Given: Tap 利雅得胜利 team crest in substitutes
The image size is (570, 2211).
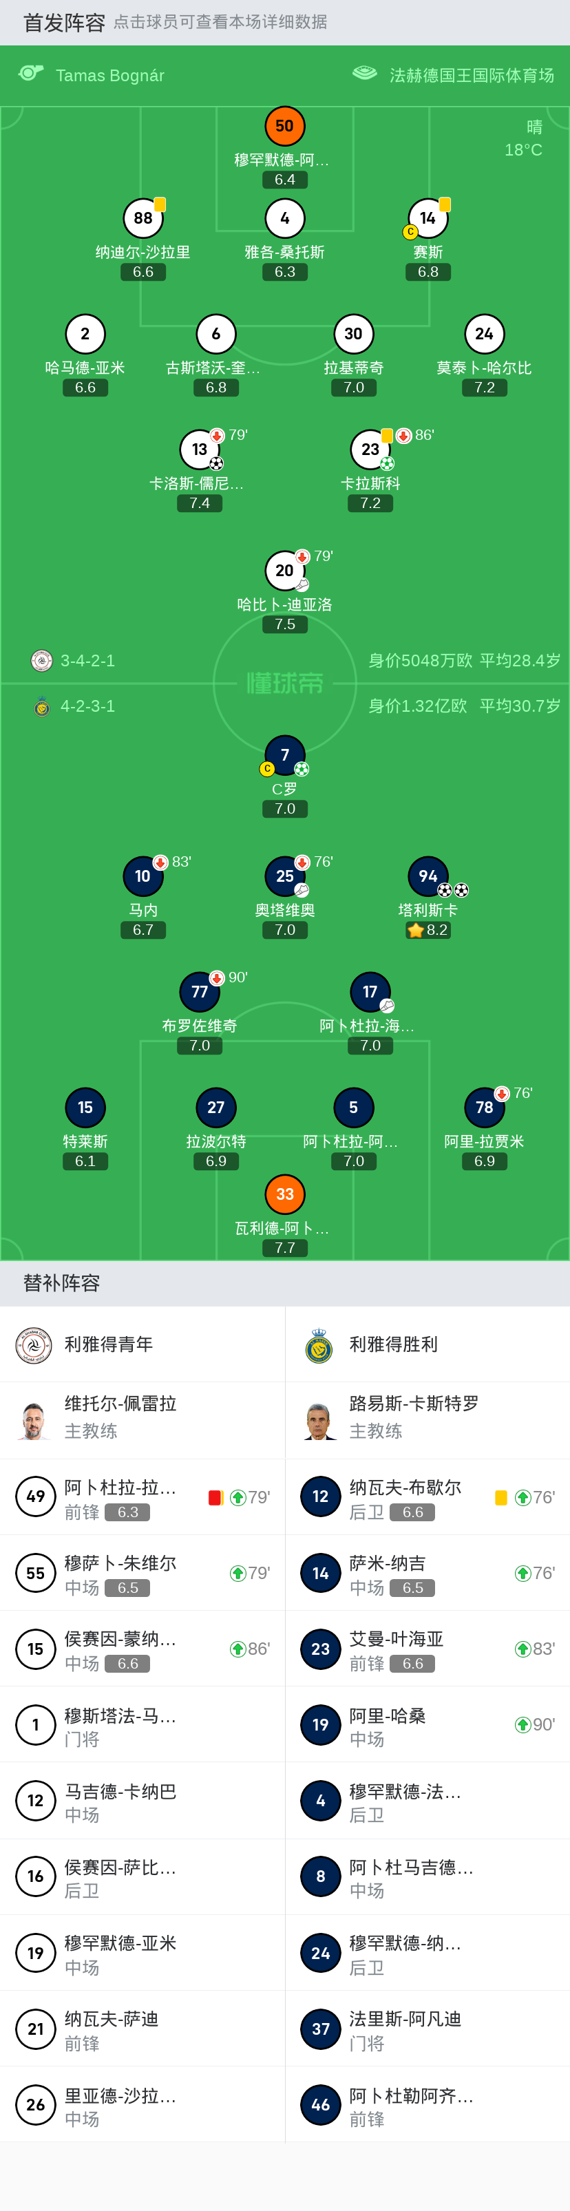Looking at the screenshot, I should pos(319,1344).
